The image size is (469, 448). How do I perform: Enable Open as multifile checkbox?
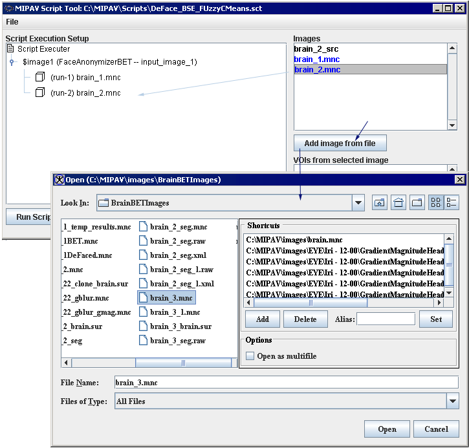coord(250,356)
